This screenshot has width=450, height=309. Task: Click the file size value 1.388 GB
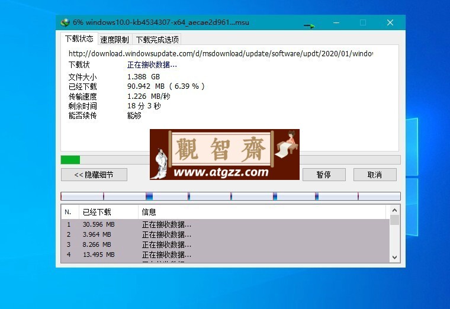(x=143, y=77)
